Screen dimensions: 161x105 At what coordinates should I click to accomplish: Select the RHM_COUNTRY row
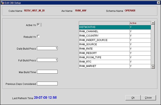pyautogui.click(x=115, y=36)
